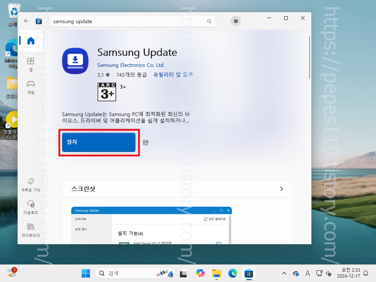
Task: Open What's New (새로운 기능) in sidebar
Action: click(x=31, y=185)
